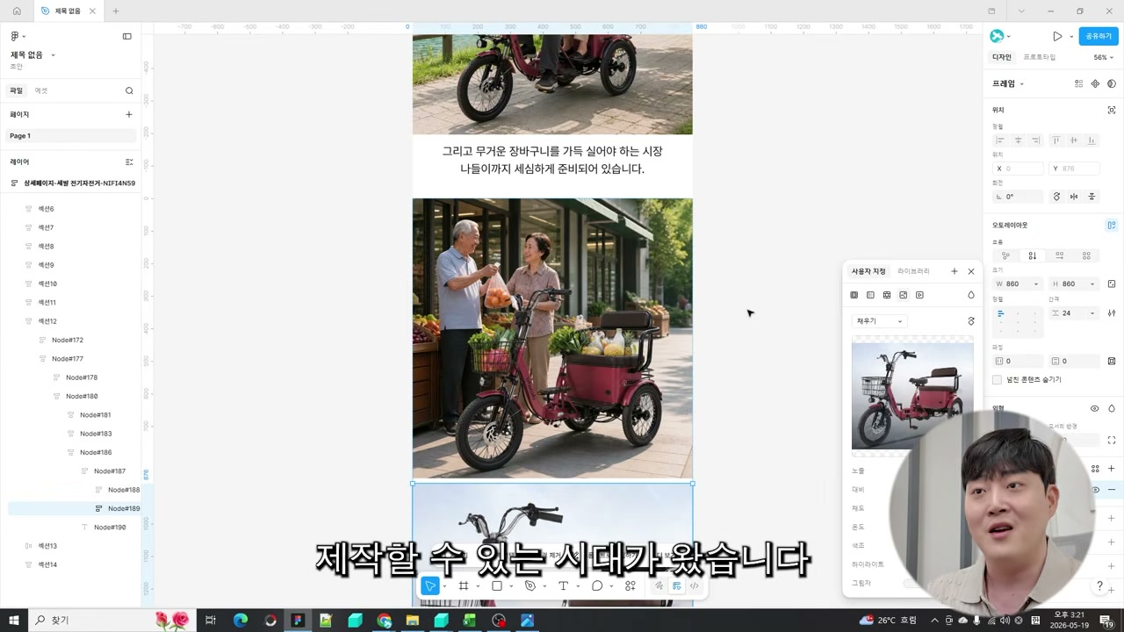Select the Node#177 layer

coord(67,359)
